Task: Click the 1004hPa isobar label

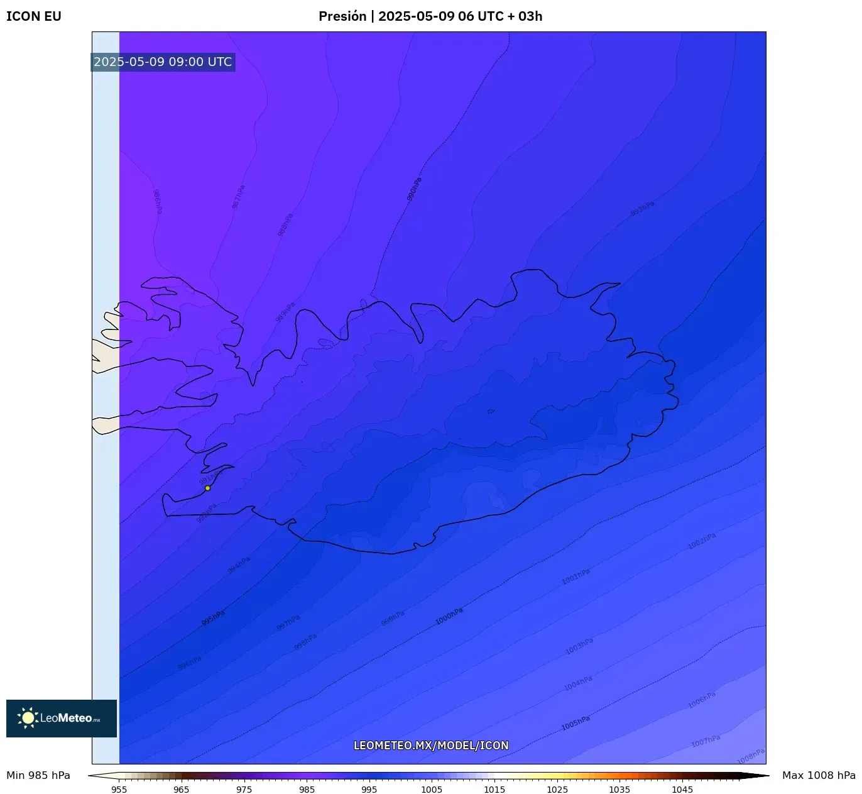Action: (x=578, y=684)
